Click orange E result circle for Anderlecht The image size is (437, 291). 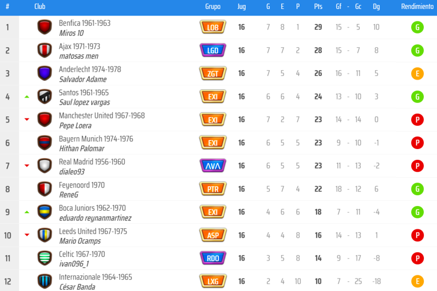click(417, 74)
